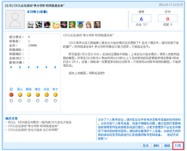The width and height of the screenshot is (187, 151).
Task: Click the 引用 quote button
Action: [178, 146]
